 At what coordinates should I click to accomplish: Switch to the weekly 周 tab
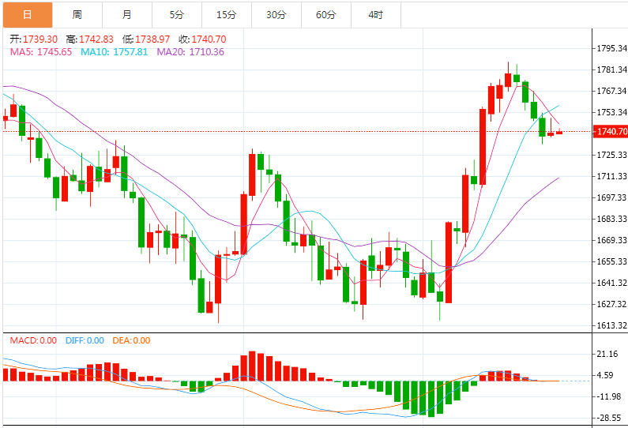[x=77, y=15]
